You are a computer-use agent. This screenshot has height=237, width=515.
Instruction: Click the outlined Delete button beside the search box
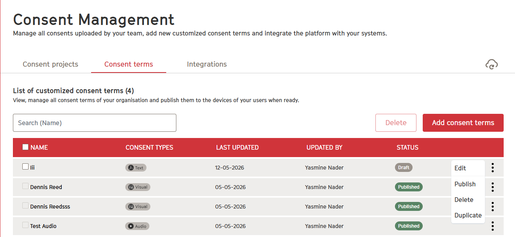tap(396, 123)
